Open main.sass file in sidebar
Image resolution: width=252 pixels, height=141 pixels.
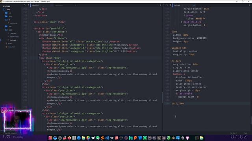13,40
